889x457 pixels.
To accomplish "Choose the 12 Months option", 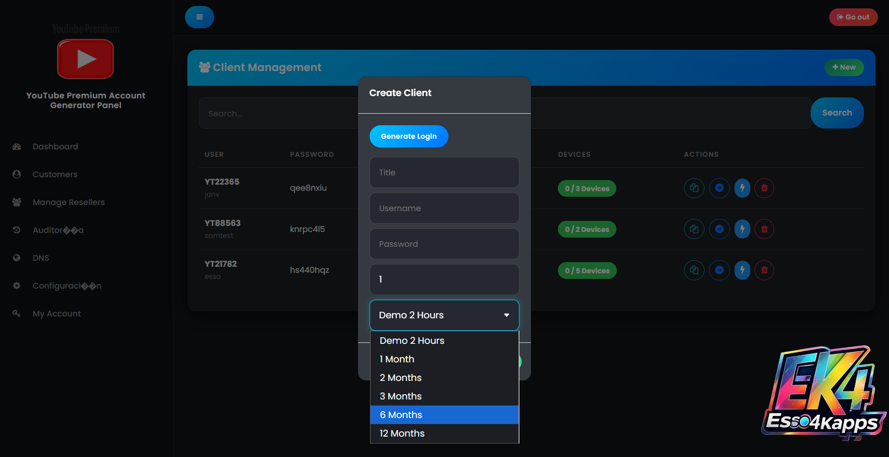I will (x=444, y=433).
